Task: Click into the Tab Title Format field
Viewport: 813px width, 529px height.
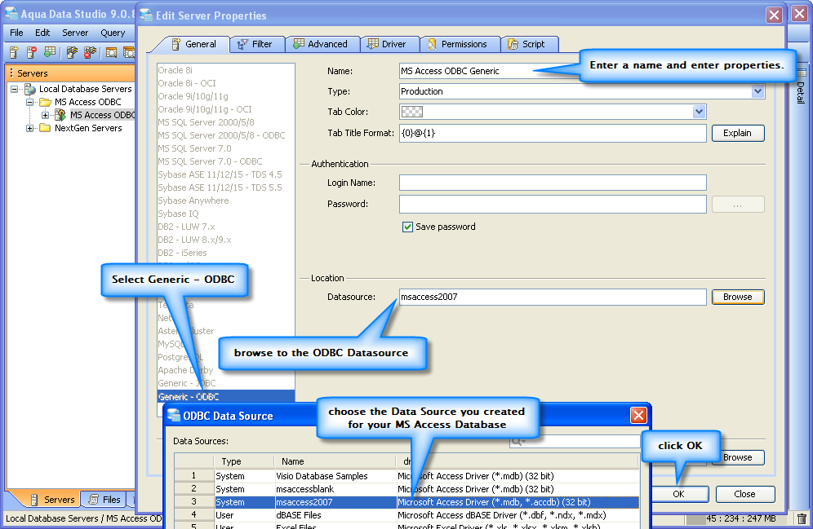Action: click(x=553, y=133)
